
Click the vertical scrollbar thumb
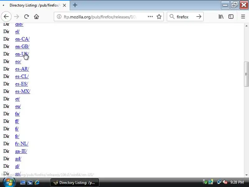coord(246,74)
